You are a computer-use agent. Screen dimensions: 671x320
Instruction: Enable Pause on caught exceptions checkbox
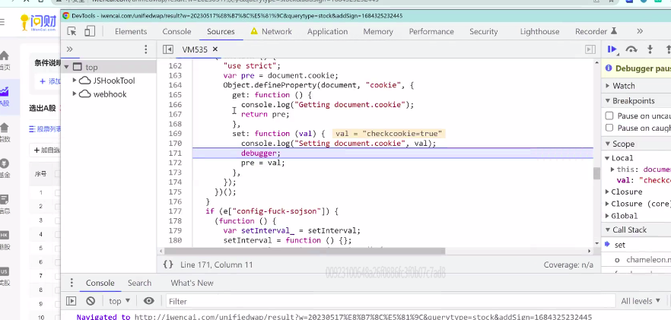tap(609, 128)
